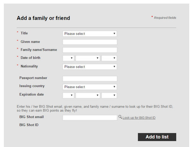
Task: Click the Required fields note
Action: 165,18
